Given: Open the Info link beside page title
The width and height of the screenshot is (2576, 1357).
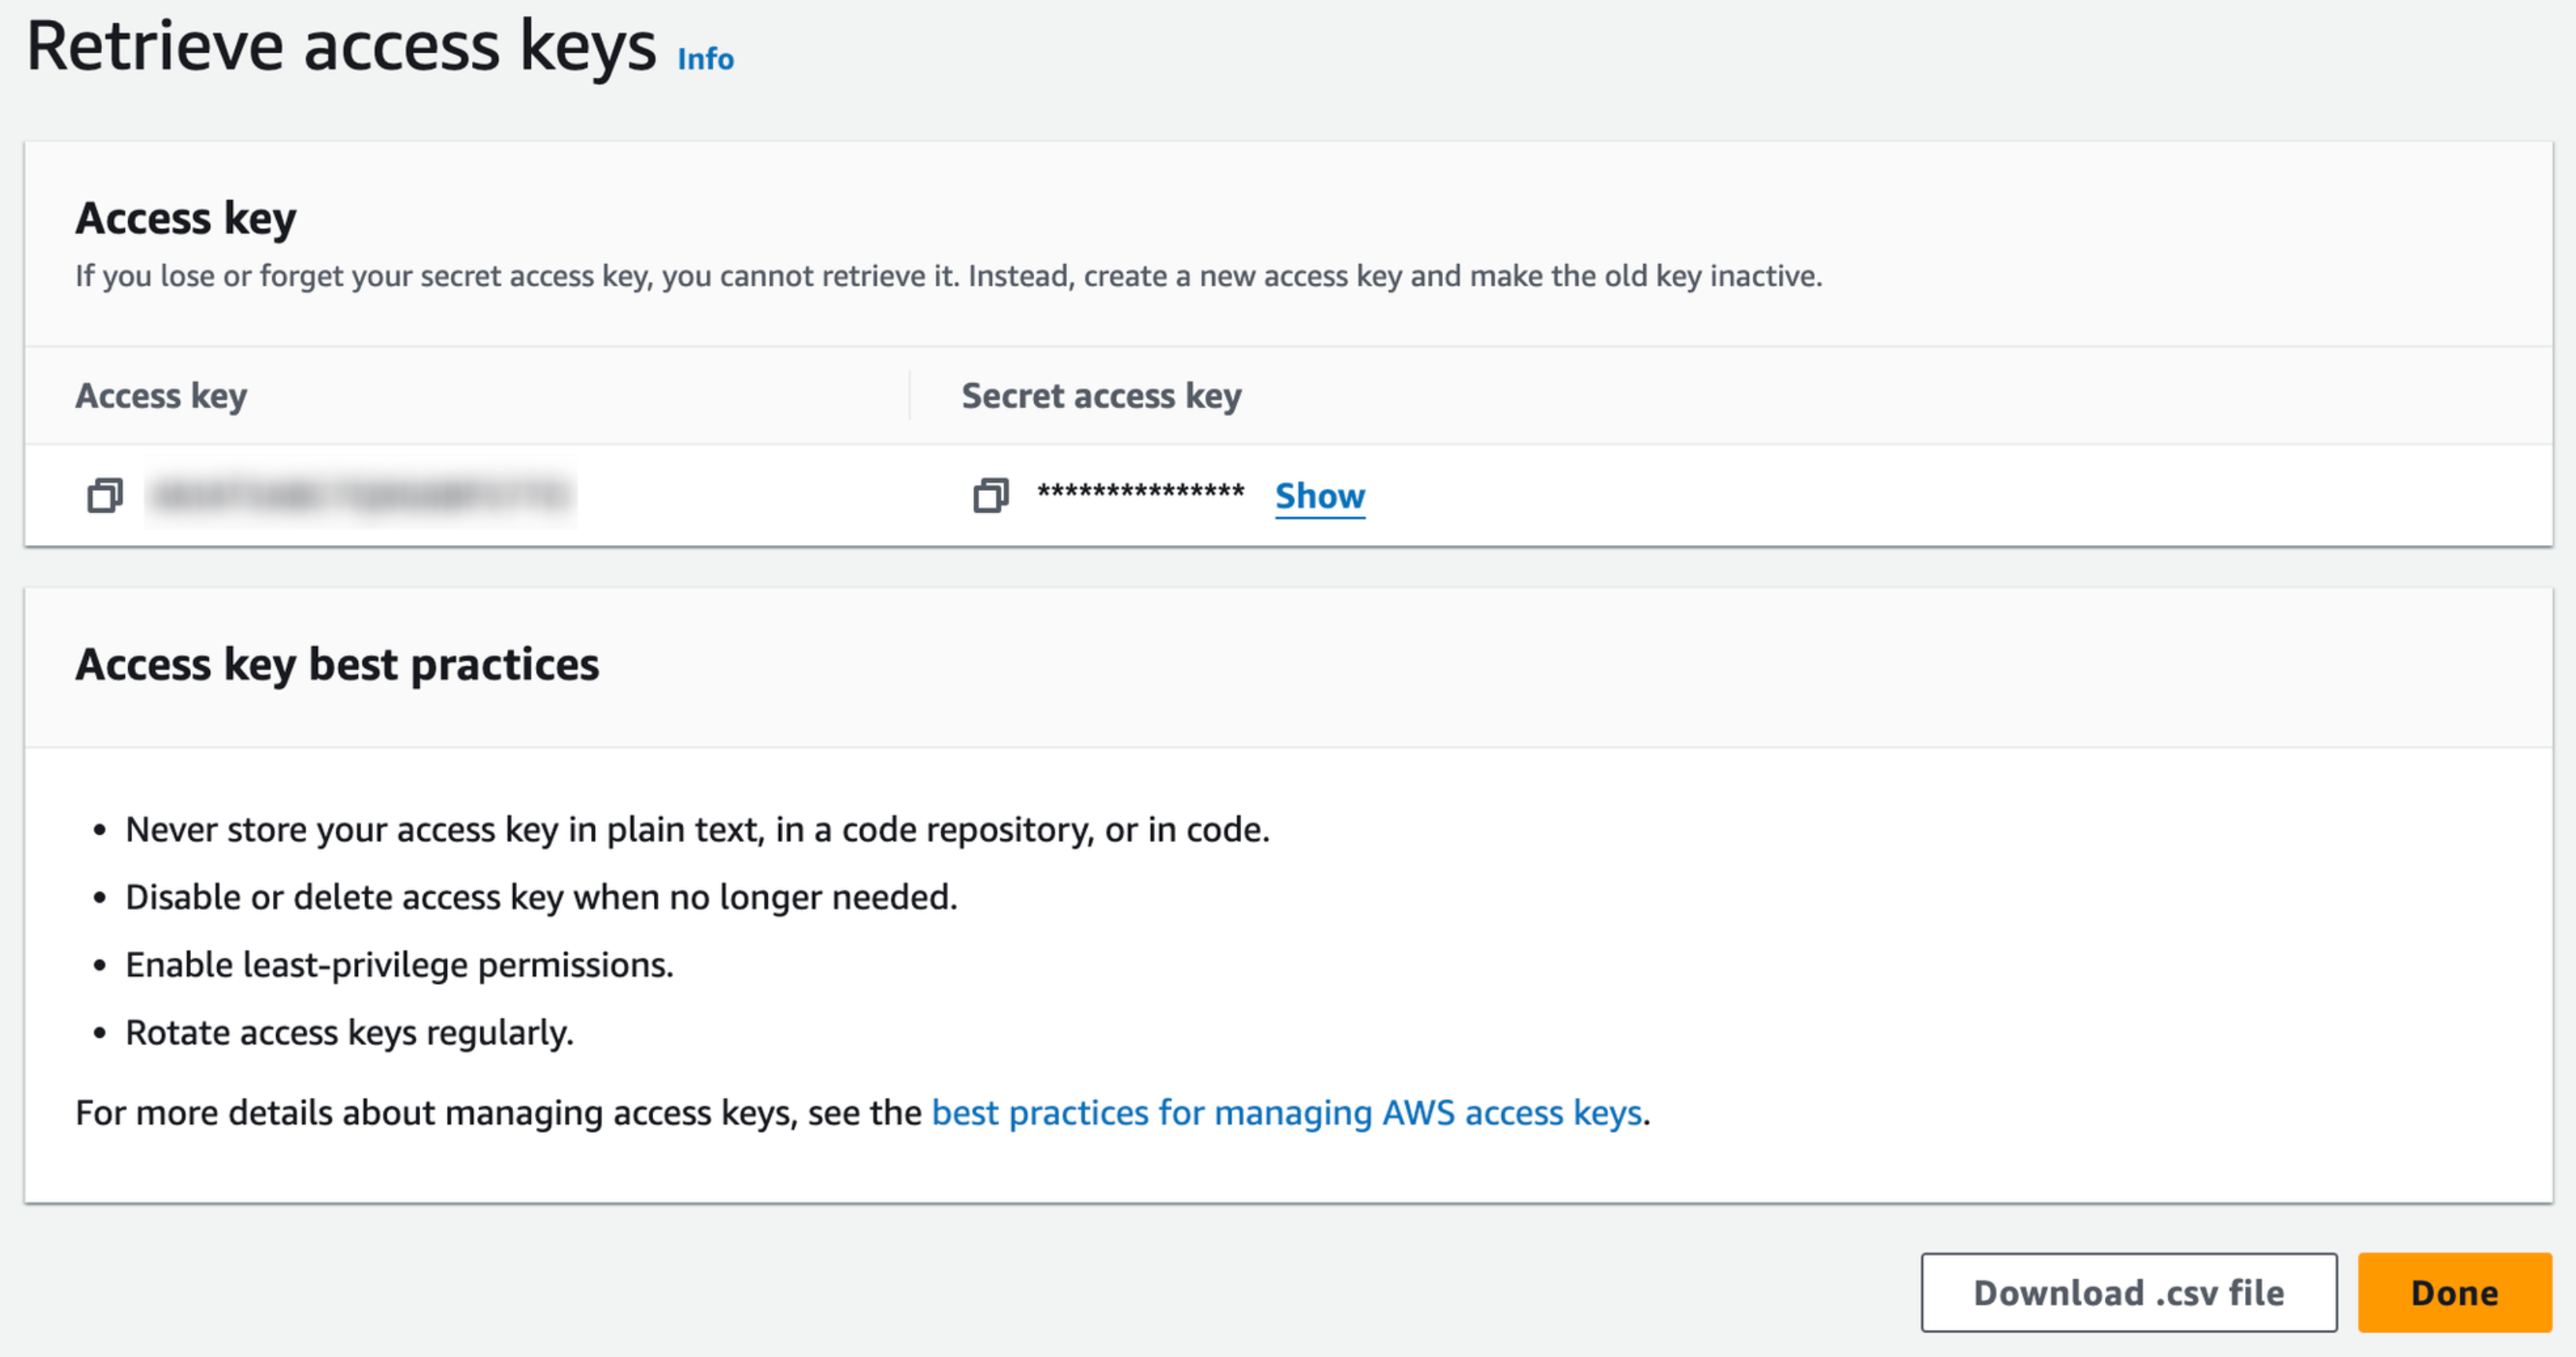Looking at the screenshot, I should [x=705, y=59].
